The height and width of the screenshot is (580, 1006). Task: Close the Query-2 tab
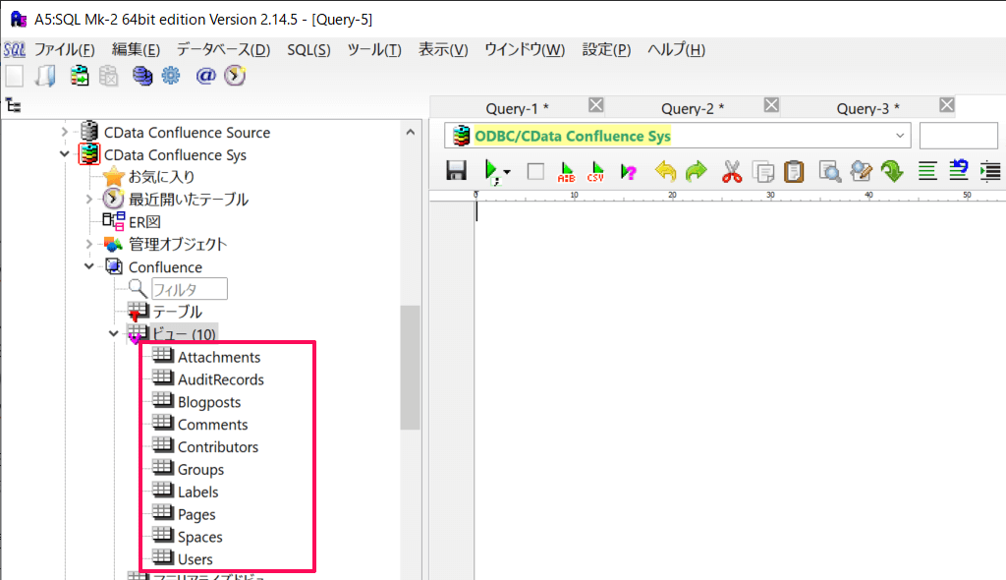(771, 105)
